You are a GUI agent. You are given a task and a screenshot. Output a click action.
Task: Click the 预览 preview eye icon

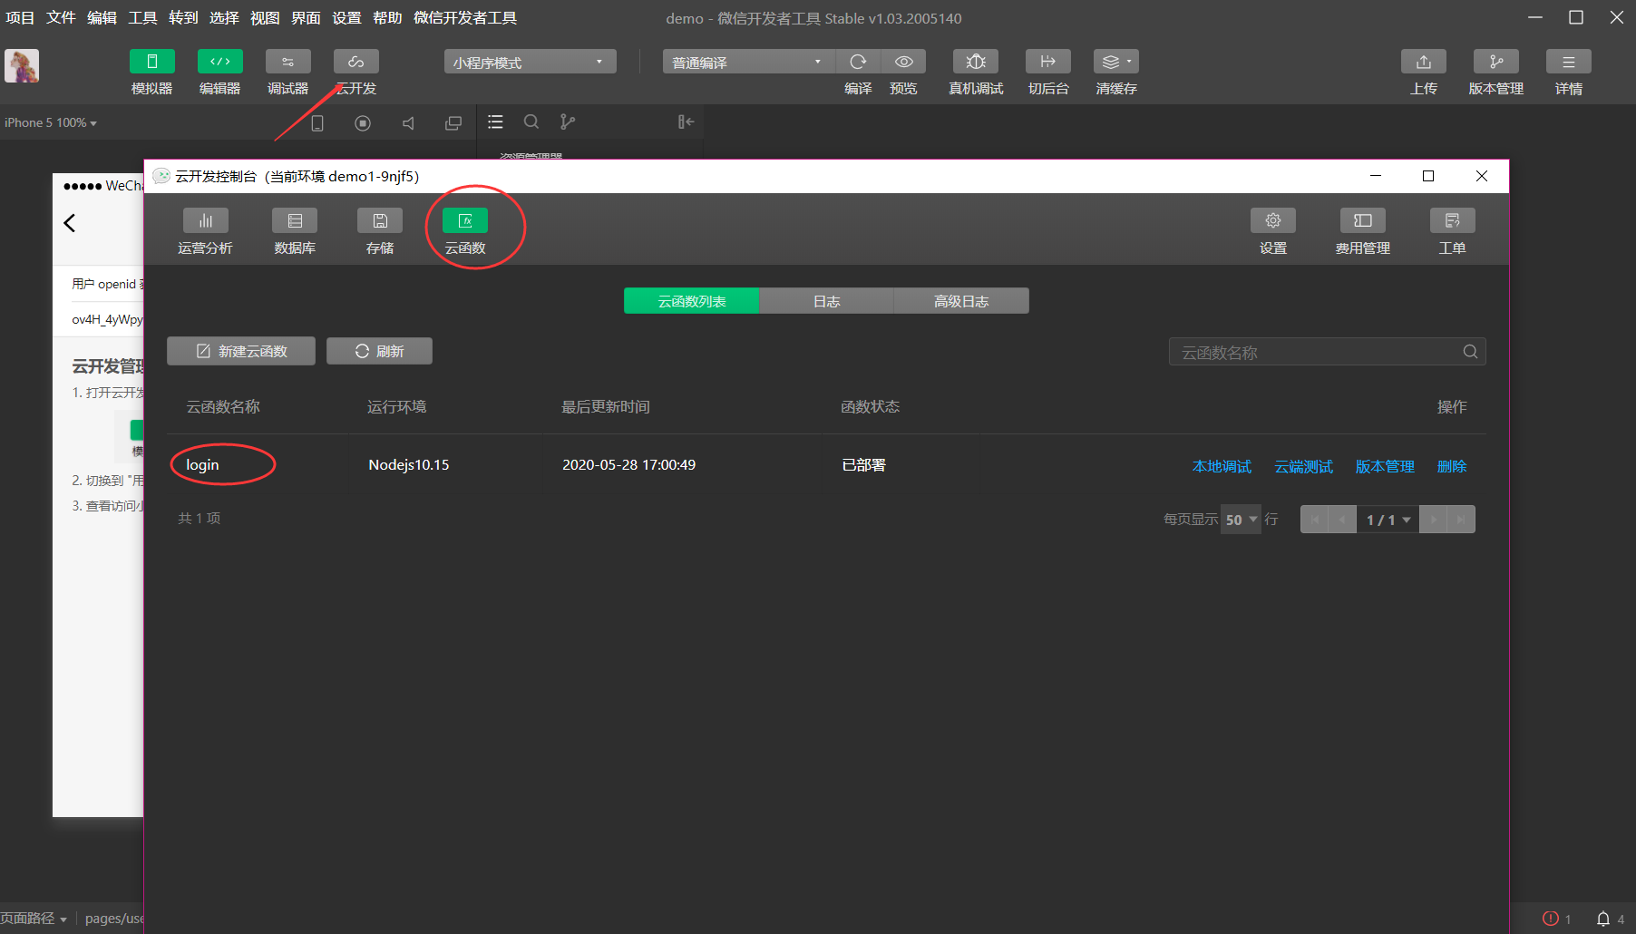[x=904, y=62]
